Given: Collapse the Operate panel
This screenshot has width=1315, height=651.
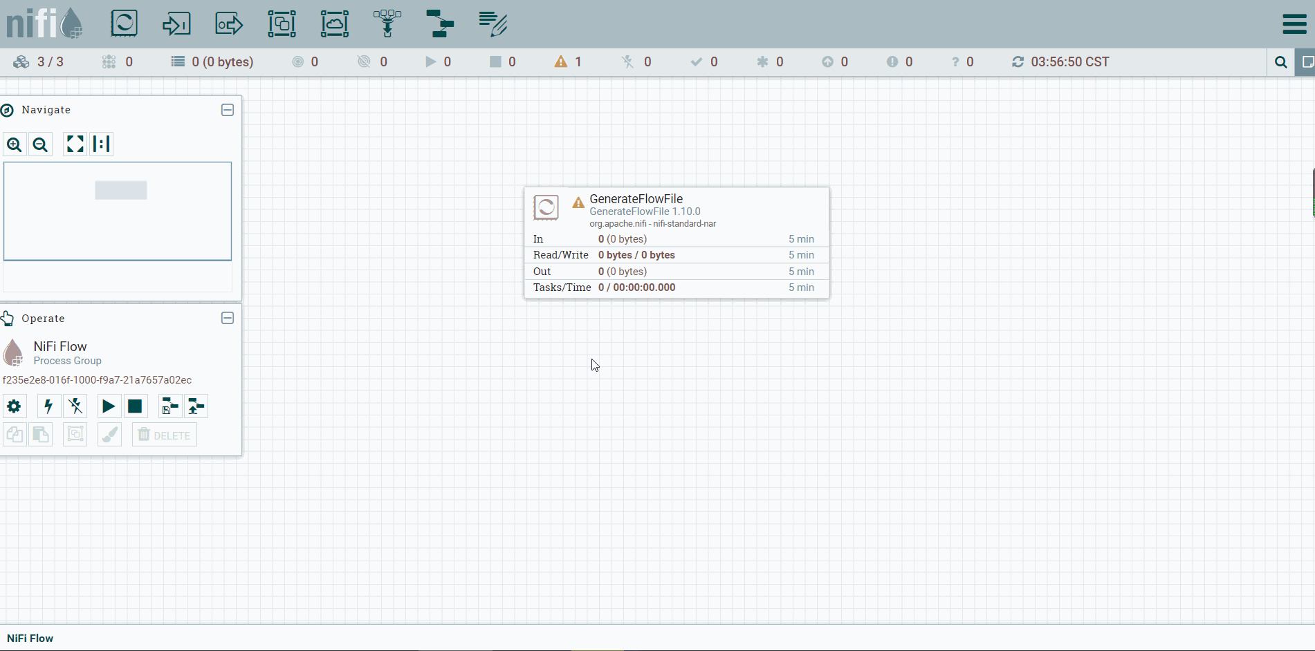Looking at the screenshot, I should tap(228, 318).
